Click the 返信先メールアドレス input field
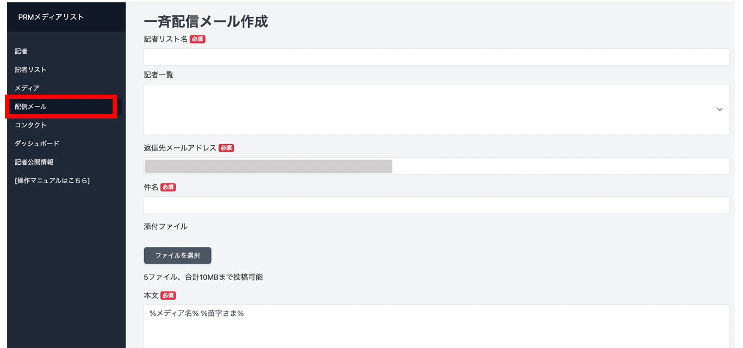 pos(560,166)
